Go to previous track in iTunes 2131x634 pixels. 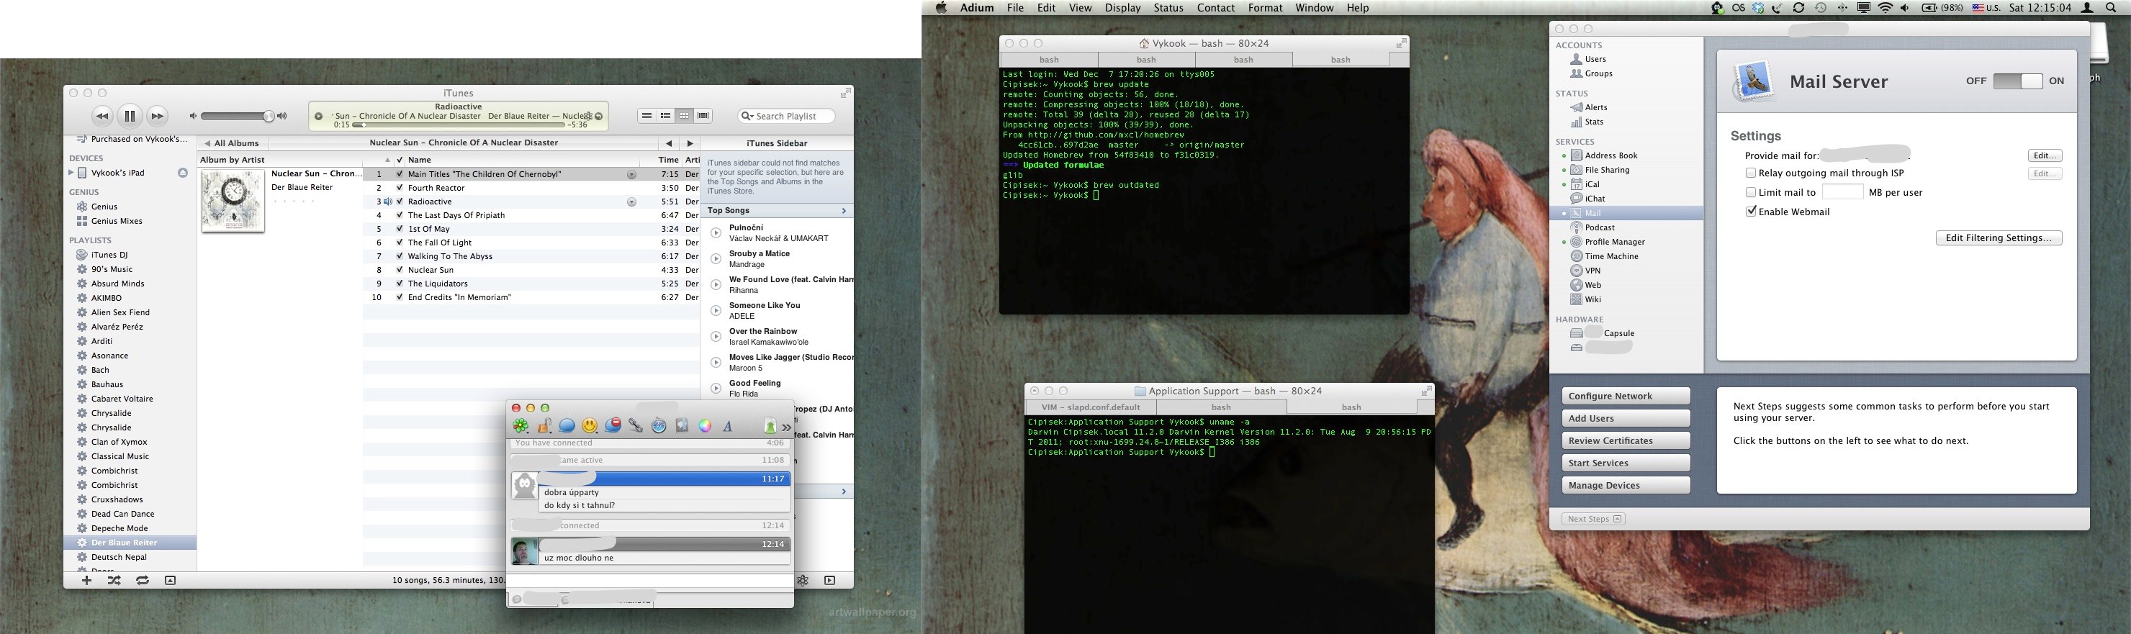[x=102, y=116]
